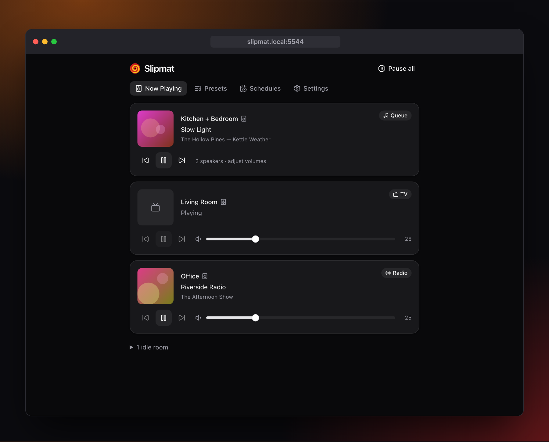The height and width of the screenshot is (442, 549).
Task: Open the Presets tab
Action: (211, 88)
